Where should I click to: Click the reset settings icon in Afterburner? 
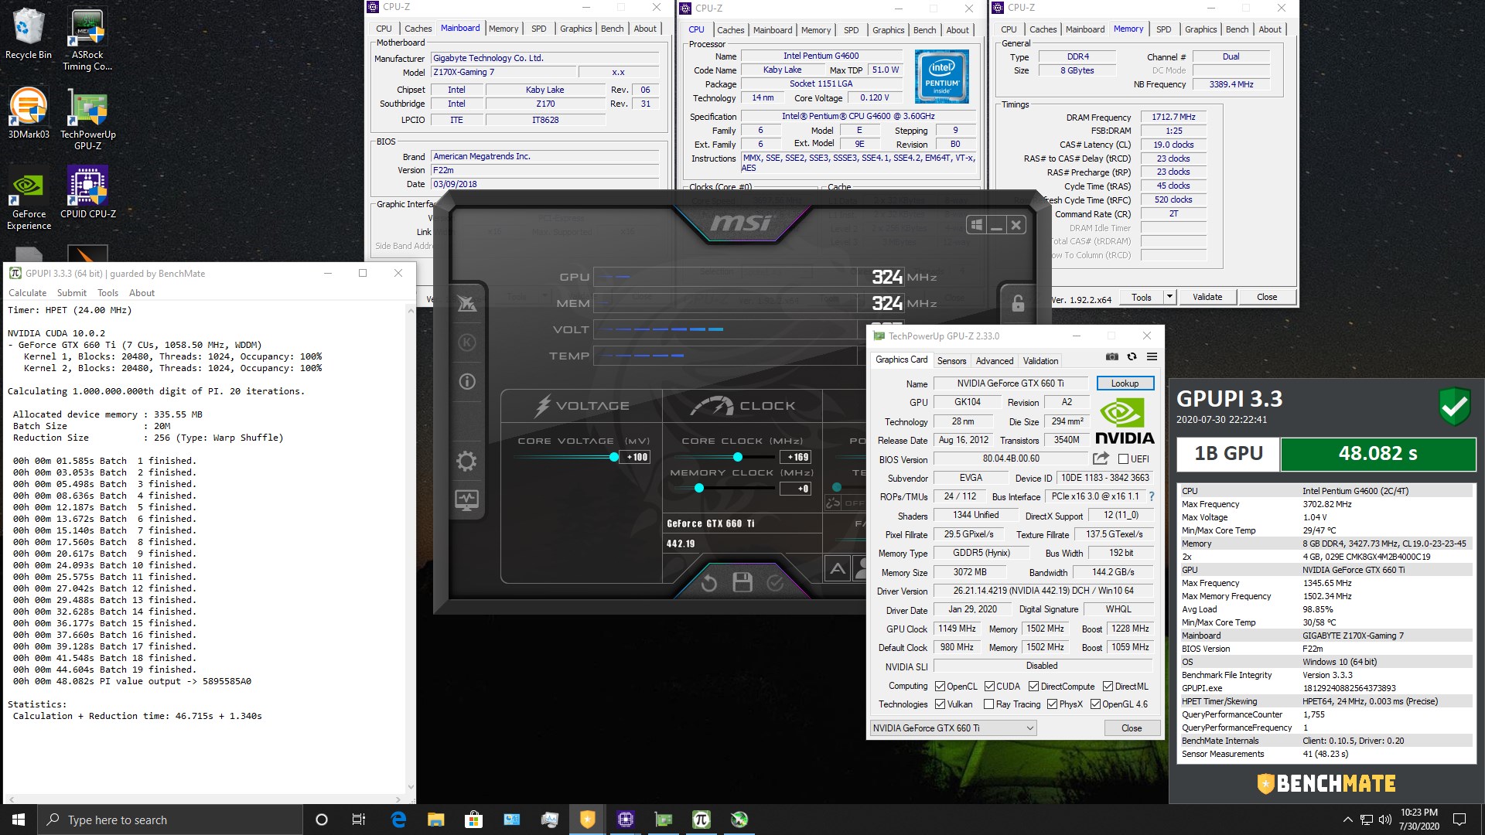point(708,583)
